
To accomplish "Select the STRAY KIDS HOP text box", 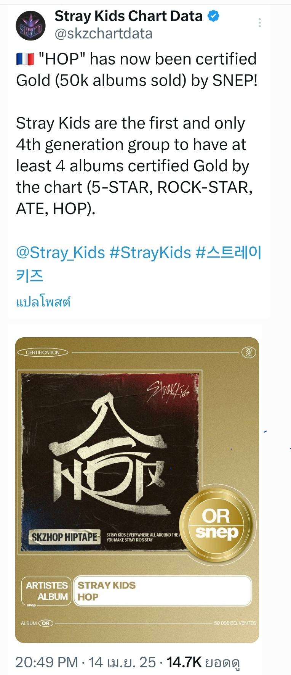I will click(x=163, y=591).
